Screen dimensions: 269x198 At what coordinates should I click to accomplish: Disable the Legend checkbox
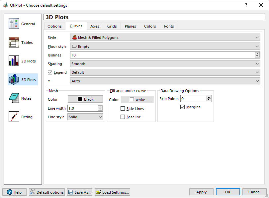pyautogui.click(x=50, y=72)
